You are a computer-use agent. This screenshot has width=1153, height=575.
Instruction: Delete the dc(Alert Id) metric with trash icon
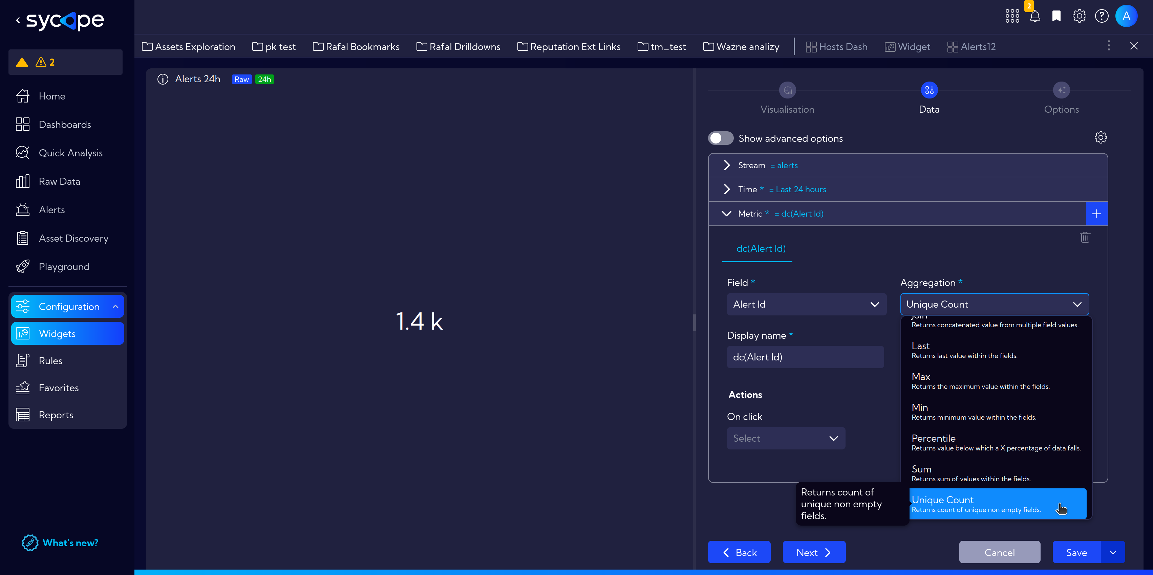coord(1085,237)
